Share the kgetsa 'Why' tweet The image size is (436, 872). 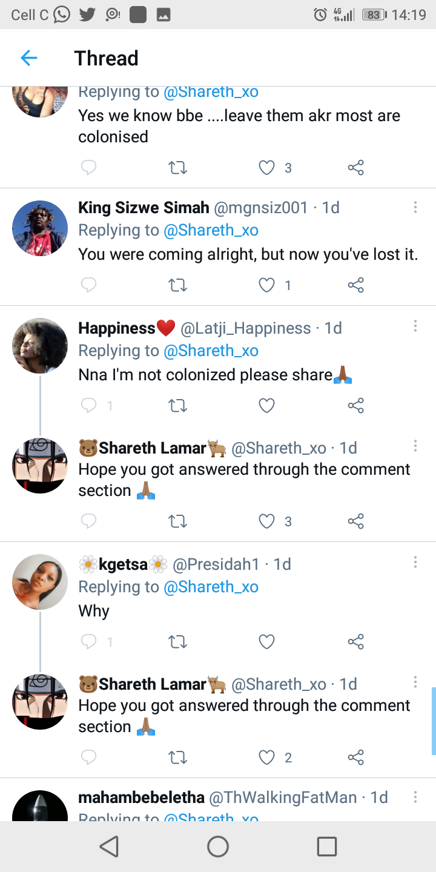[356, 641]
